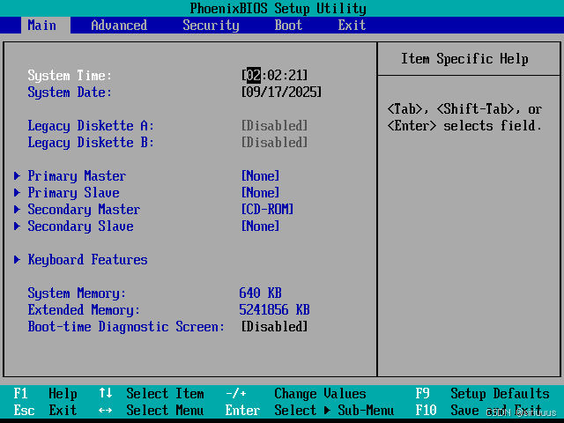This screenshot has height=423, width=564.
Task: Click the System Date value 09/17/2025
Action: (x=281, y=93)
